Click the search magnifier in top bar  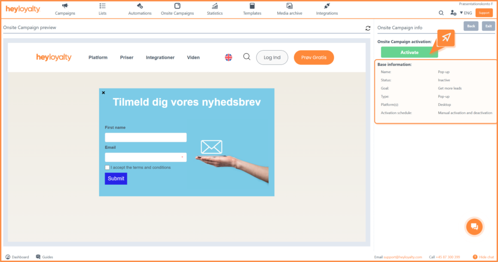tap(441, 13)
